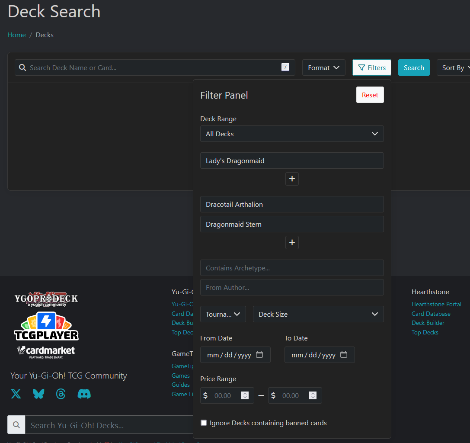The image size is (470, 443).
Task: Go to Home breadcrumb link
Action: tap(16, 35)
